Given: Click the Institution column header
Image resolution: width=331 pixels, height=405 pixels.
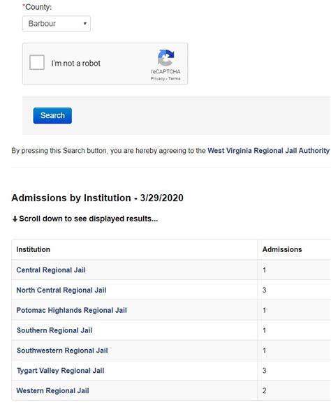Looking at the screenshot, I should click(x=33, y=249).
